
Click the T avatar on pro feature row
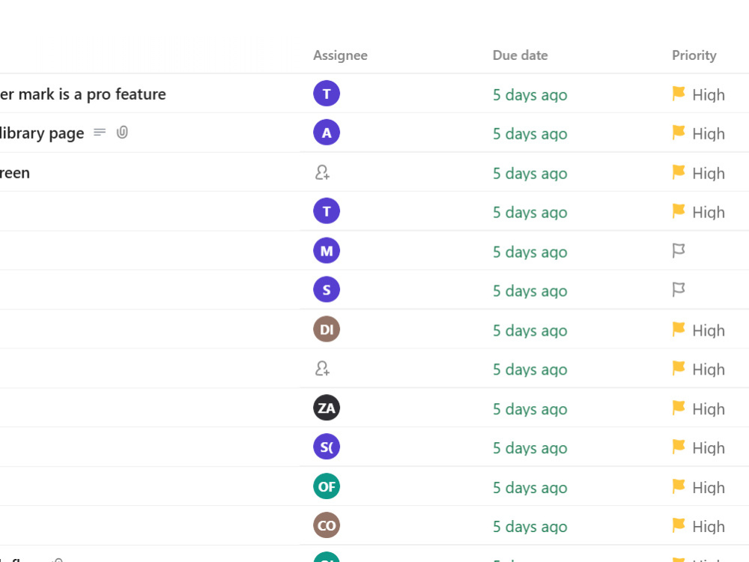(327, 94)
